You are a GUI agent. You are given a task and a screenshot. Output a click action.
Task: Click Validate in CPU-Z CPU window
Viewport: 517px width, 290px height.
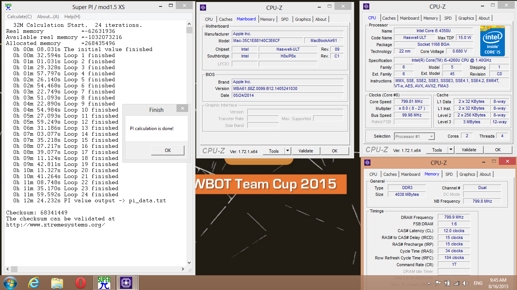[469, 150]
